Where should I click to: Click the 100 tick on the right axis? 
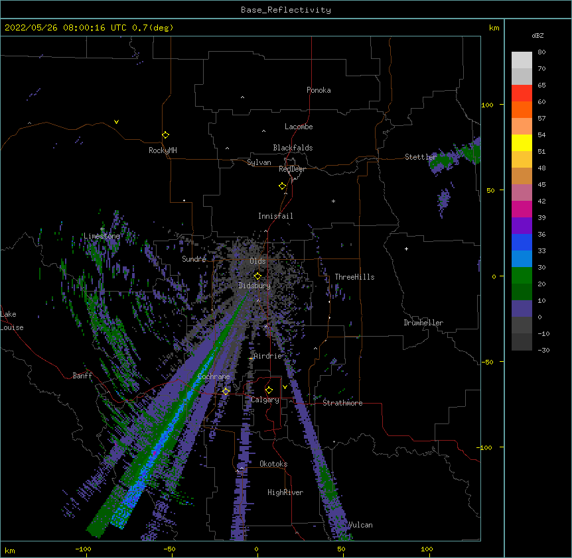click(487, 105)
